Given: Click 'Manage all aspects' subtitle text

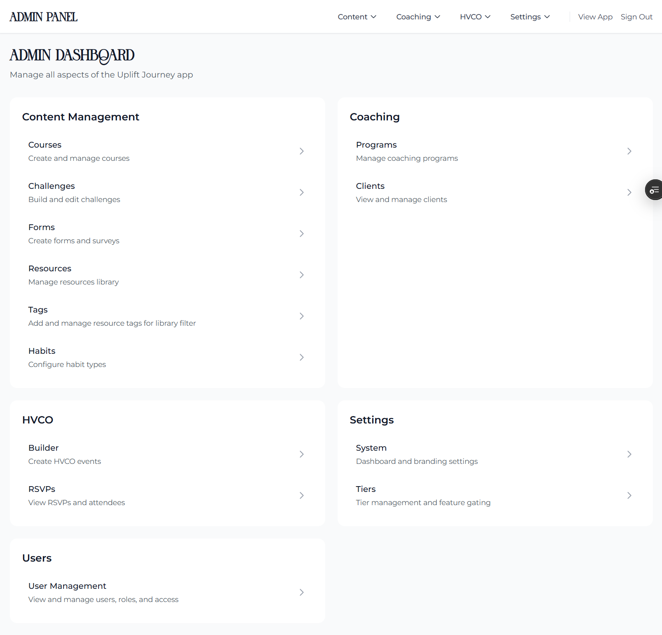Looking at the screenshot, I should (x=101, y=75).
